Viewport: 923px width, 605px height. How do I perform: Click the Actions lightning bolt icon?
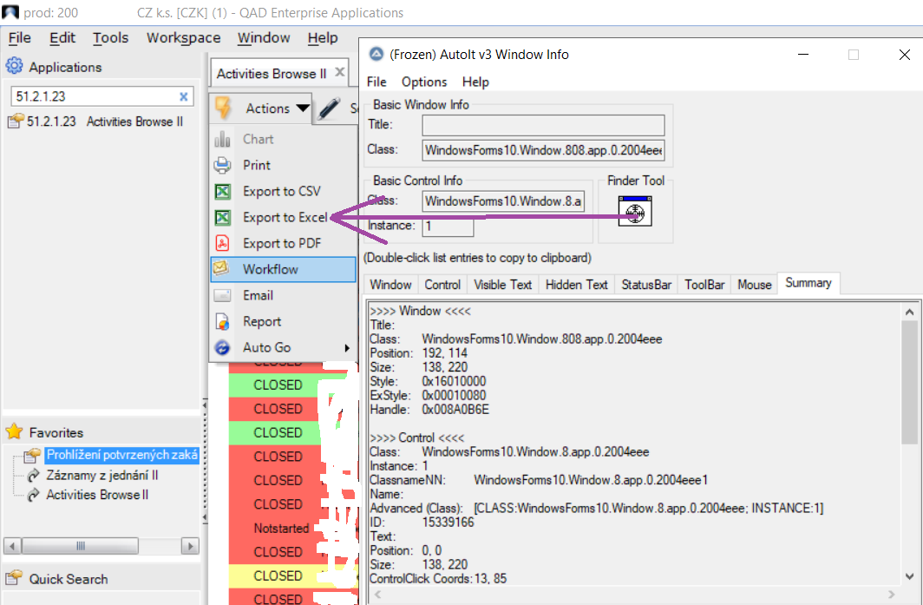222,108
